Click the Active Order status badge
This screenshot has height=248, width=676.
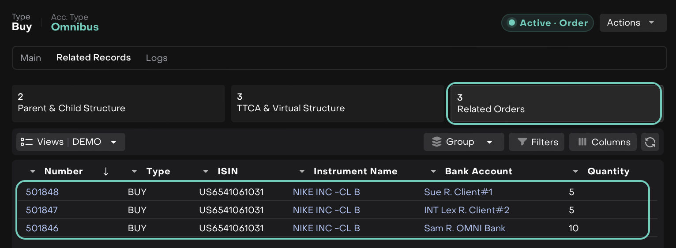pyautogui.click(x=547, y=23)
